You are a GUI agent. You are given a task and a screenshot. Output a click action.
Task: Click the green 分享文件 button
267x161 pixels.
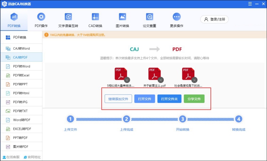(194, 99)
